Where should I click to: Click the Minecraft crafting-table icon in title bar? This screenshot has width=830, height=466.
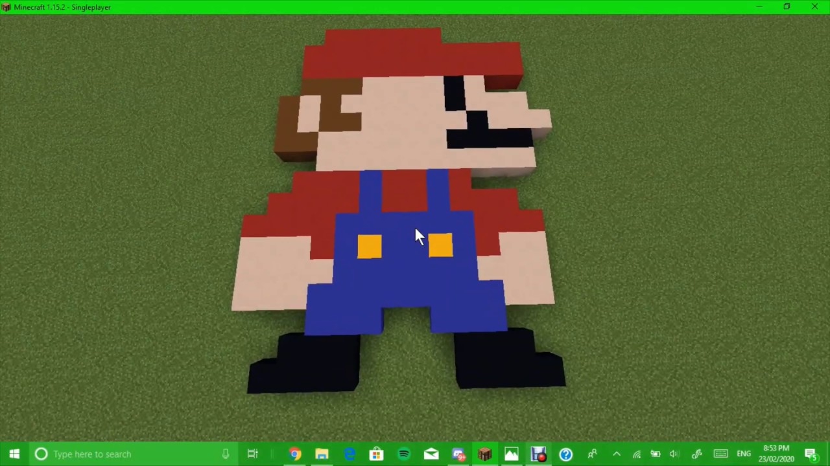click(6, 7)
